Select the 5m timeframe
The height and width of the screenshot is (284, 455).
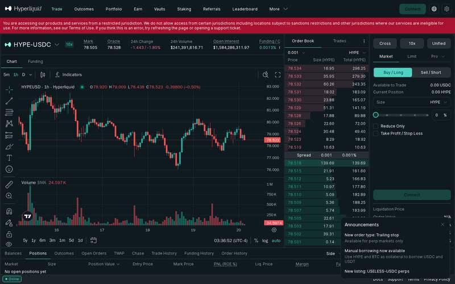point(6,75)
